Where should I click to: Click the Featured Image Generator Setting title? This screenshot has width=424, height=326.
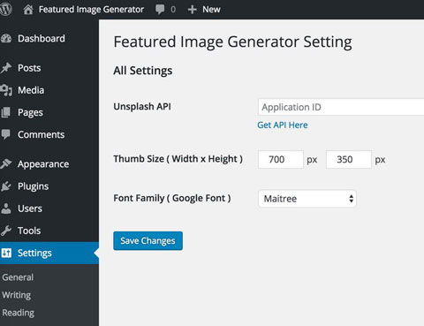[x=233, y=42]
